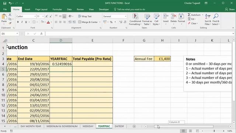Toggle Underline formatting
Image resolution: width=236 pixels, height=133 pixels.
coord(26,22)
